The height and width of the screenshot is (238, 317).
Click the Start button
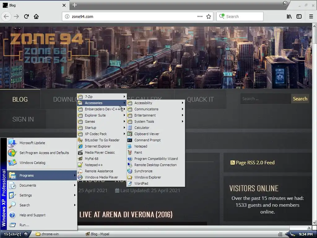(x=15, y=234)
